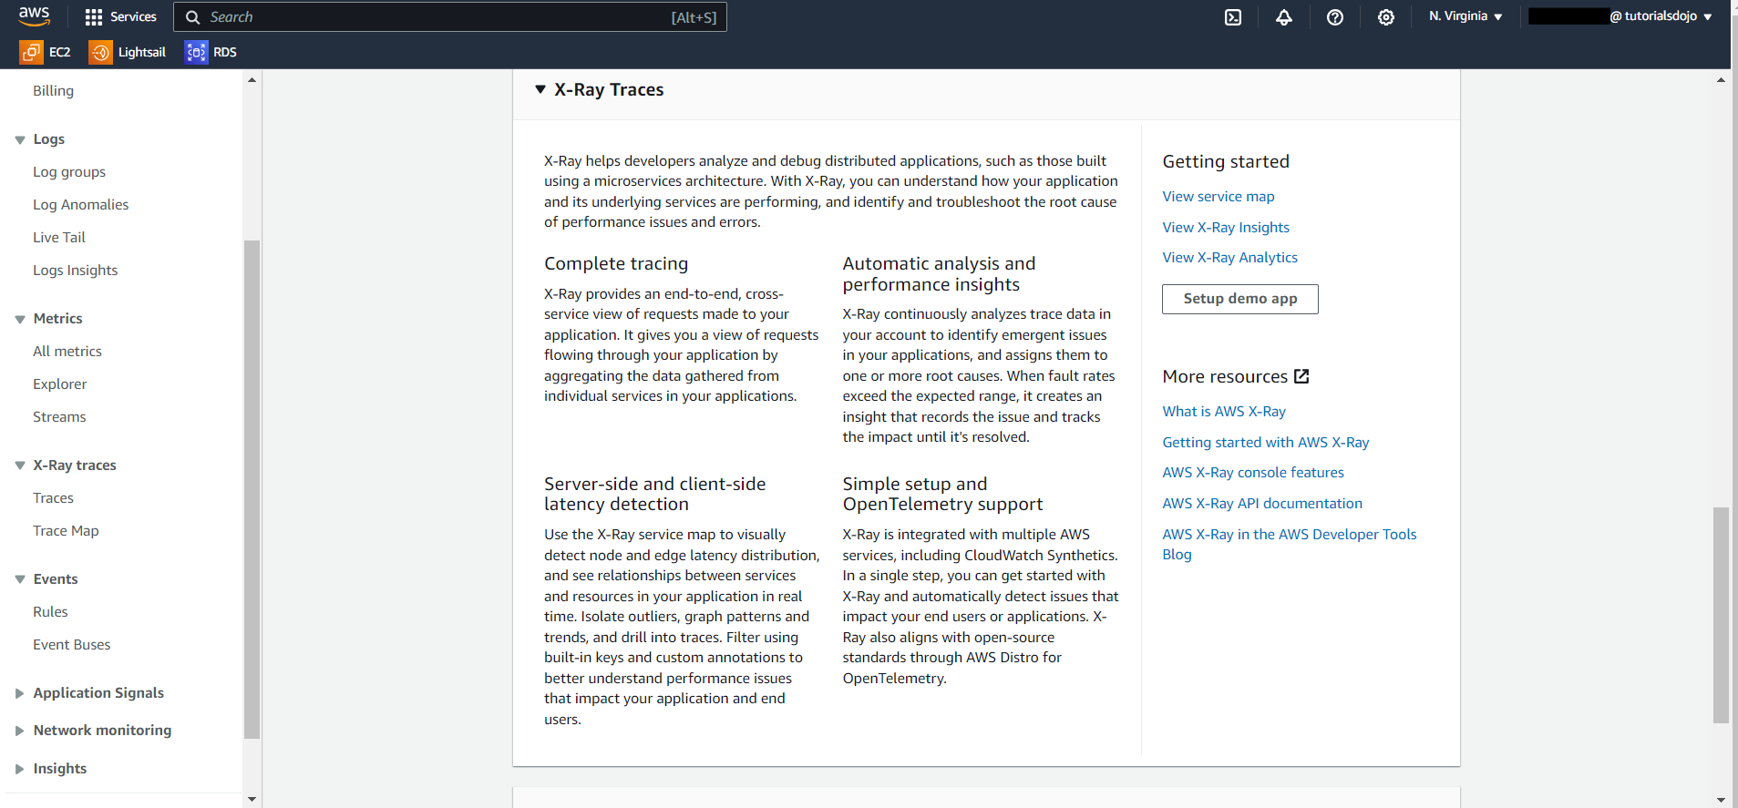Focus the top search field
1738x808 pixels.
coord(450,17)
